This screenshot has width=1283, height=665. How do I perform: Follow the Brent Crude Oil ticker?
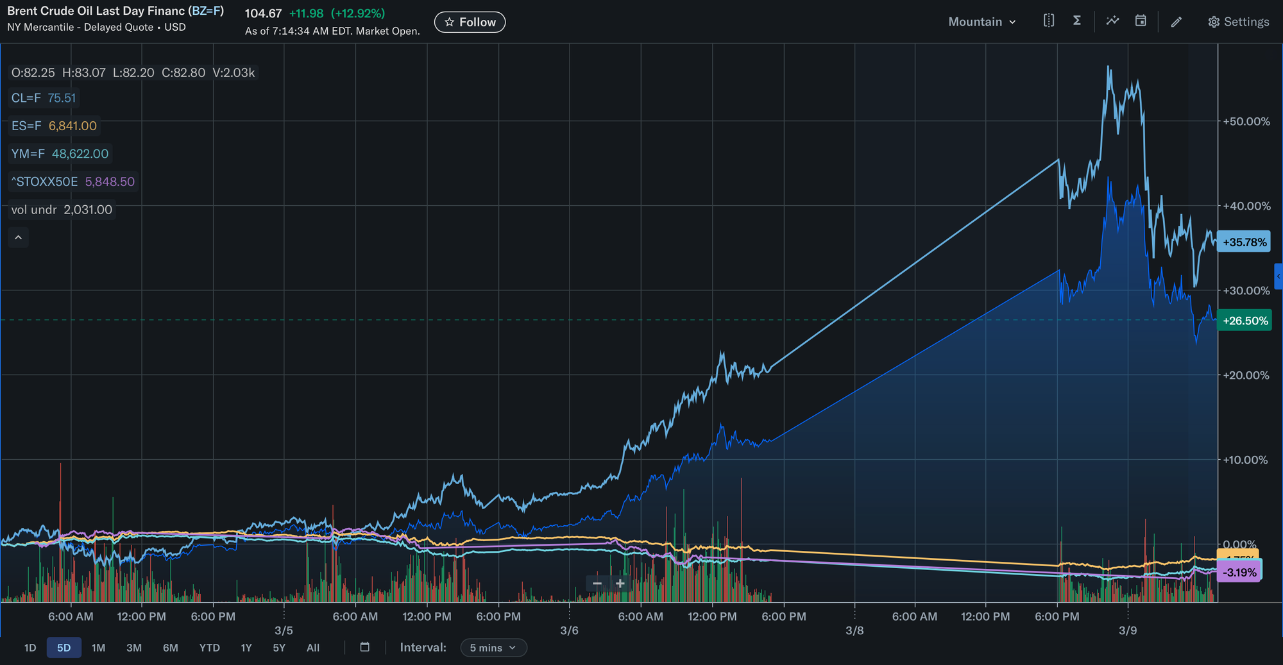tap(470, 22)
